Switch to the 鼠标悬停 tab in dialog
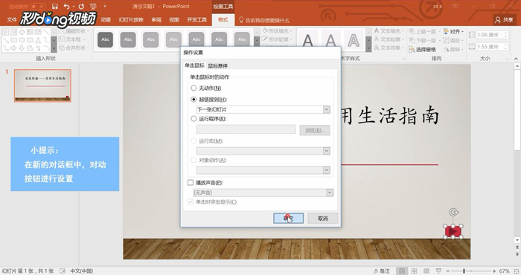The height and width of the screenshot is (275, 521). (217, 65)
